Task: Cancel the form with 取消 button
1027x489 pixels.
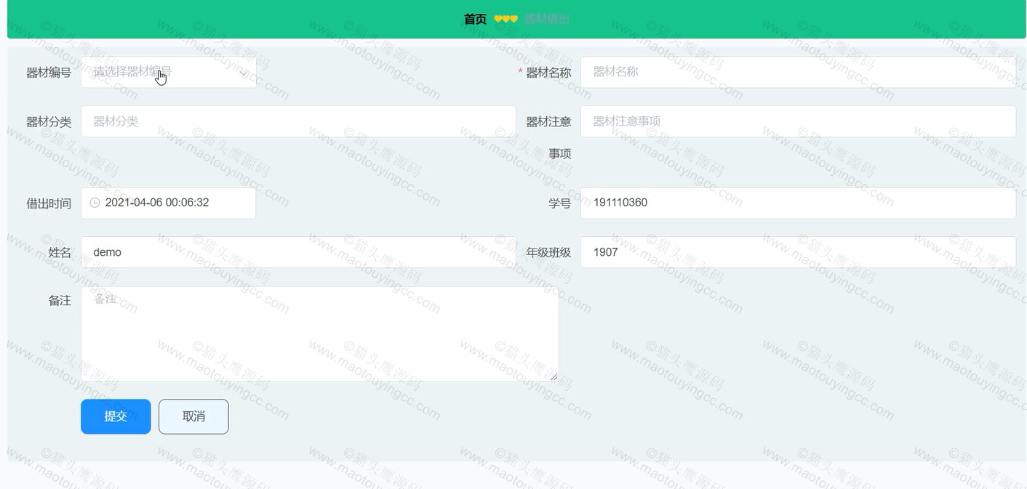Action: tap(193, 416)
